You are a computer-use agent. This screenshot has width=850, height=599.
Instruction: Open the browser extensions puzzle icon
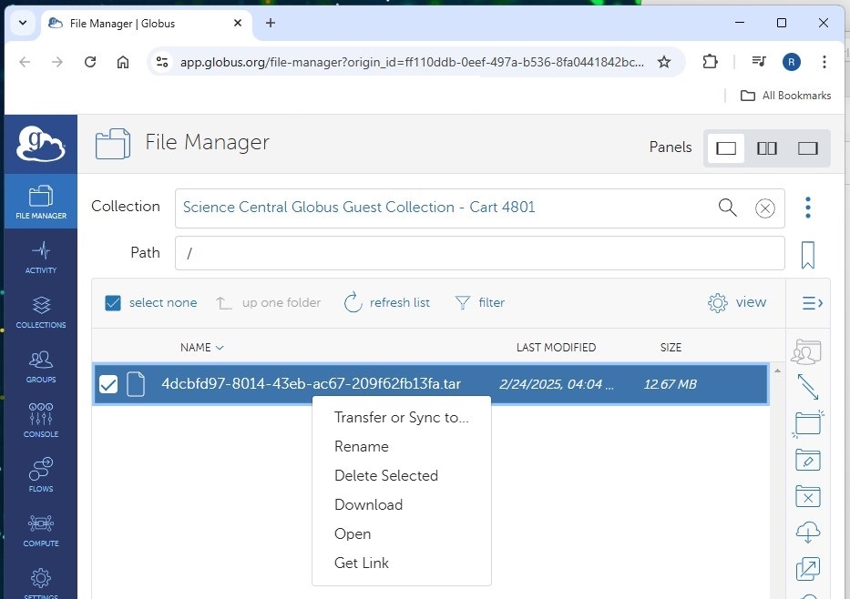coord(710,62)
